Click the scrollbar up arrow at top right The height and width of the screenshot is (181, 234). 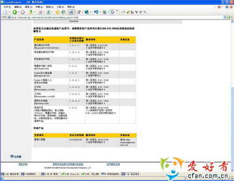(233, 22)
